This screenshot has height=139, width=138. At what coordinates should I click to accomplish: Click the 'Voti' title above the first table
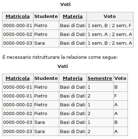[x=65, y=5]
